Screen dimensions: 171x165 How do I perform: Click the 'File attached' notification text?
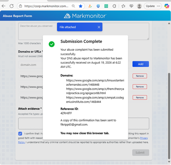coord(68,27)
